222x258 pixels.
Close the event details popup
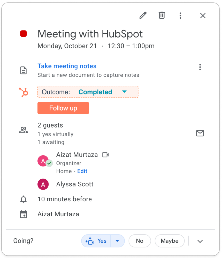tap(203, 16)
